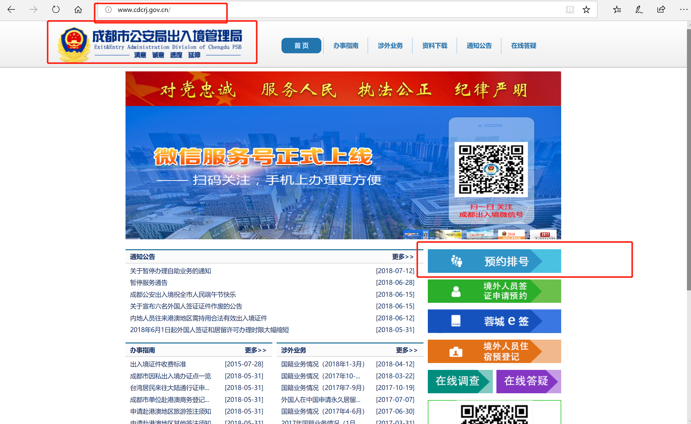This screenshot has height=424, width=691.
Task: Open 关于宣布六名外国人签证证件作废的公告
Action: pyautogui.click(x=186, y=306)
